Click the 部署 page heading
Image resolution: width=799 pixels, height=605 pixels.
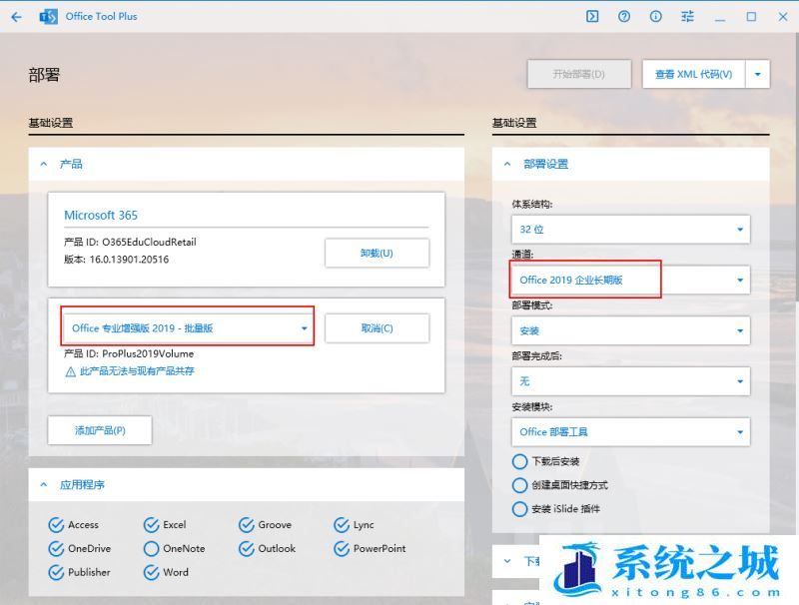44,75
